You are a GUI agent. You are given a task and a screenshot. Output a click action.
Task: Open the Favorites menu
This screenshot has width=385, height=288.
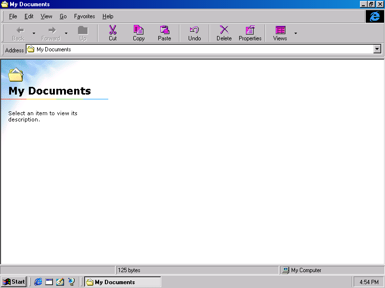[85, 16]
